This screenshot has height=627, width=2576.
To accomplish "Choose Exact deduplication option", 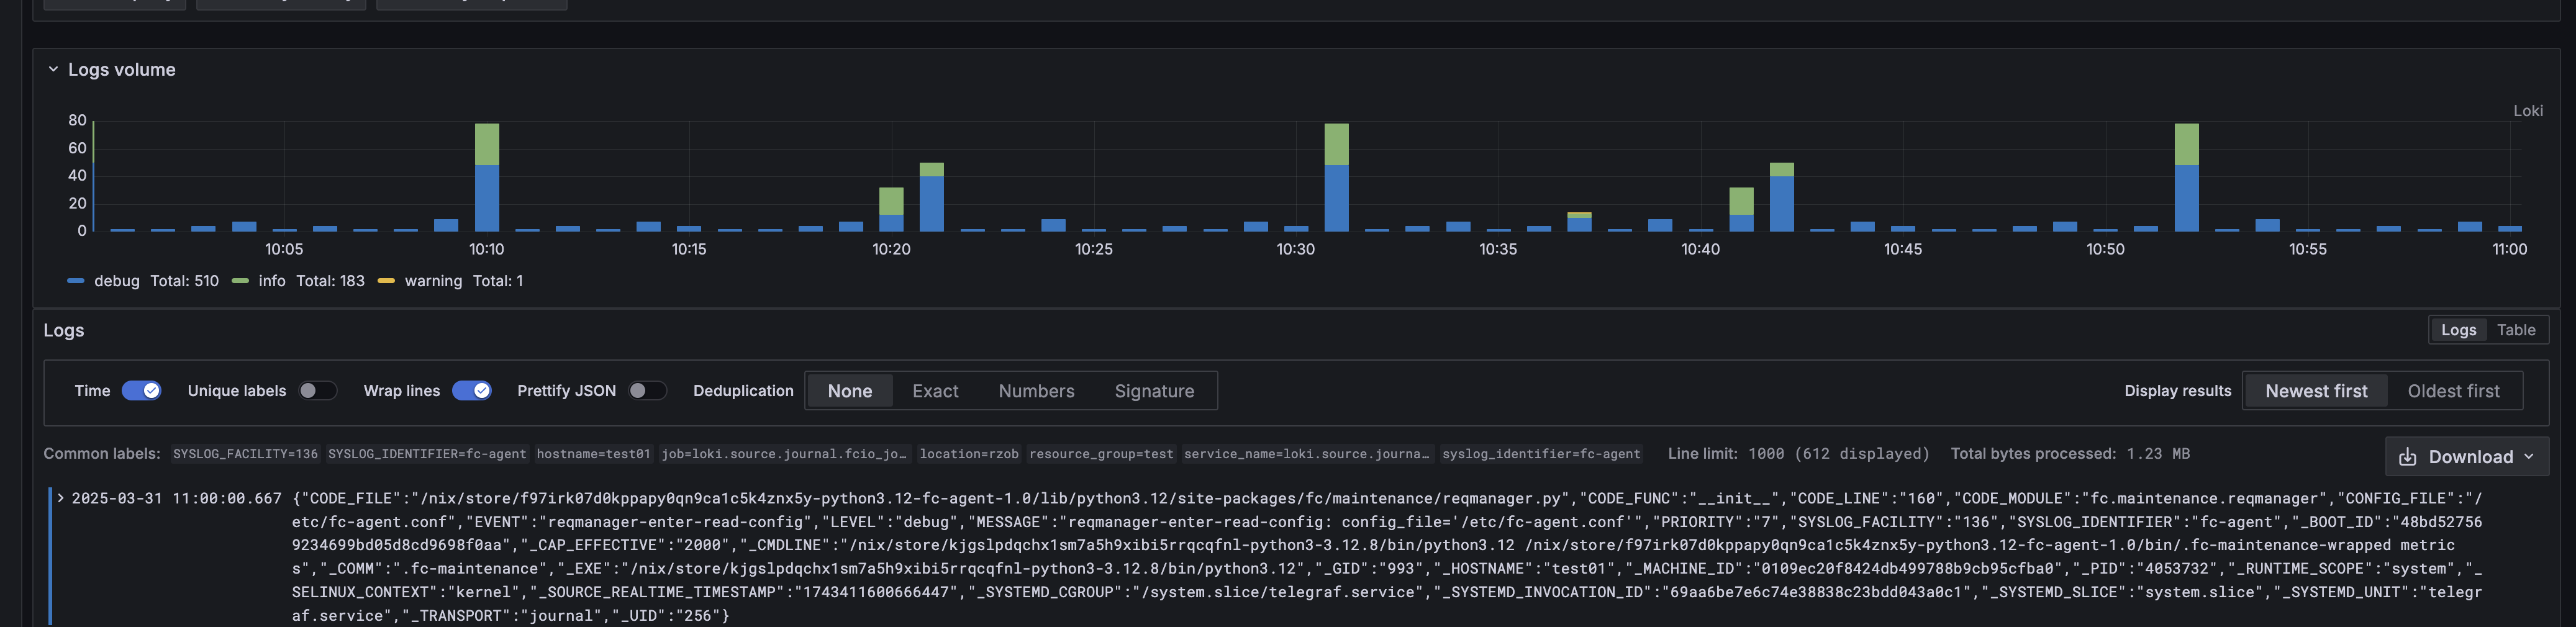I will 934,391.
